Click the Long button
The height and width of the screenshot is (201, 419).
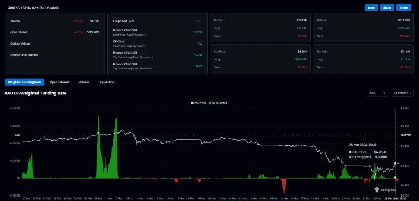(x=371, y=7)
